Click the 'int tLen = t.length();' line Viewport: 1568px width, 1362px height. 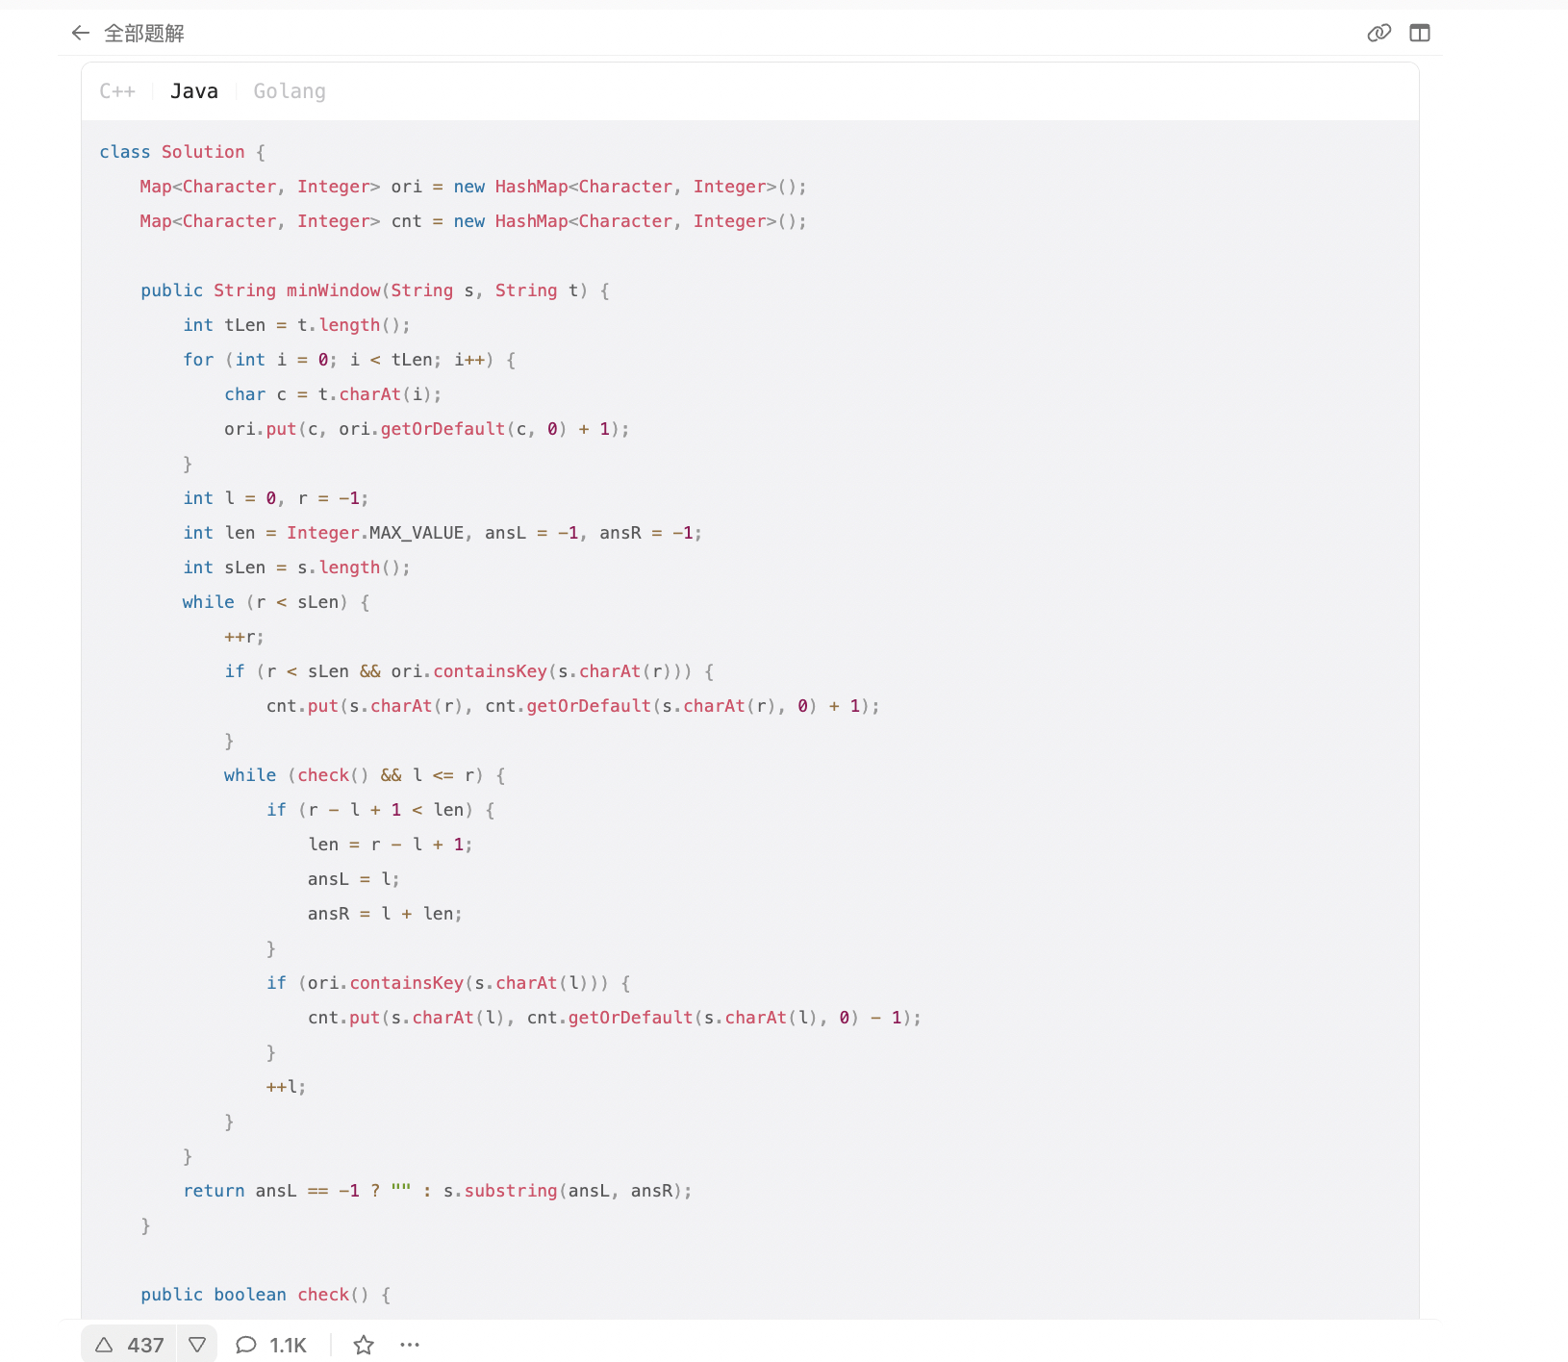click(296, 325)
